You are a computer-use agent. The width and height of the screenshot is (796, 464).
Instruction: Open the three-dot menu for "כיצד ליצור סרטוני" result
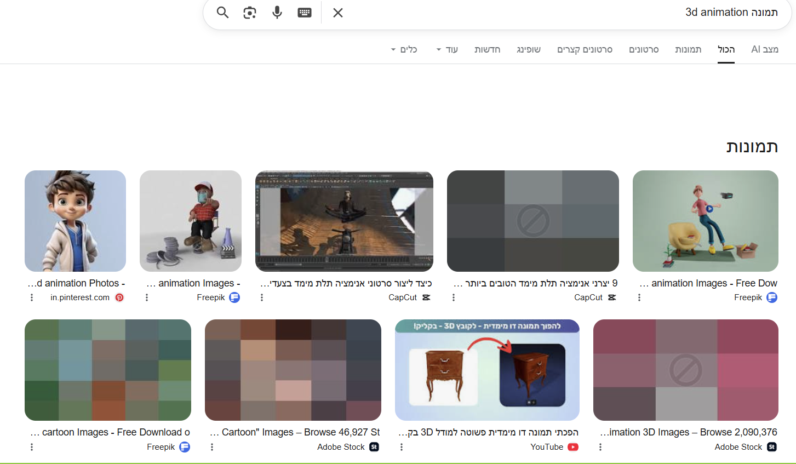pos(262,297)
